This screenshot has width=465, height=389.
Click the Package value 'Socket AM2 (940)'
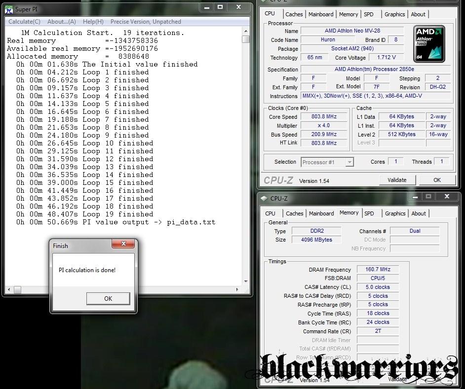352,48
